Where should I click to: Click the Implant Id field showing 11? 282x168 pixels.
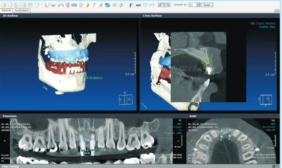pyautogui.click(x=192, y=5)
